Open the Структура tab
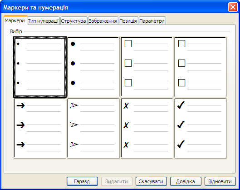 73,21
